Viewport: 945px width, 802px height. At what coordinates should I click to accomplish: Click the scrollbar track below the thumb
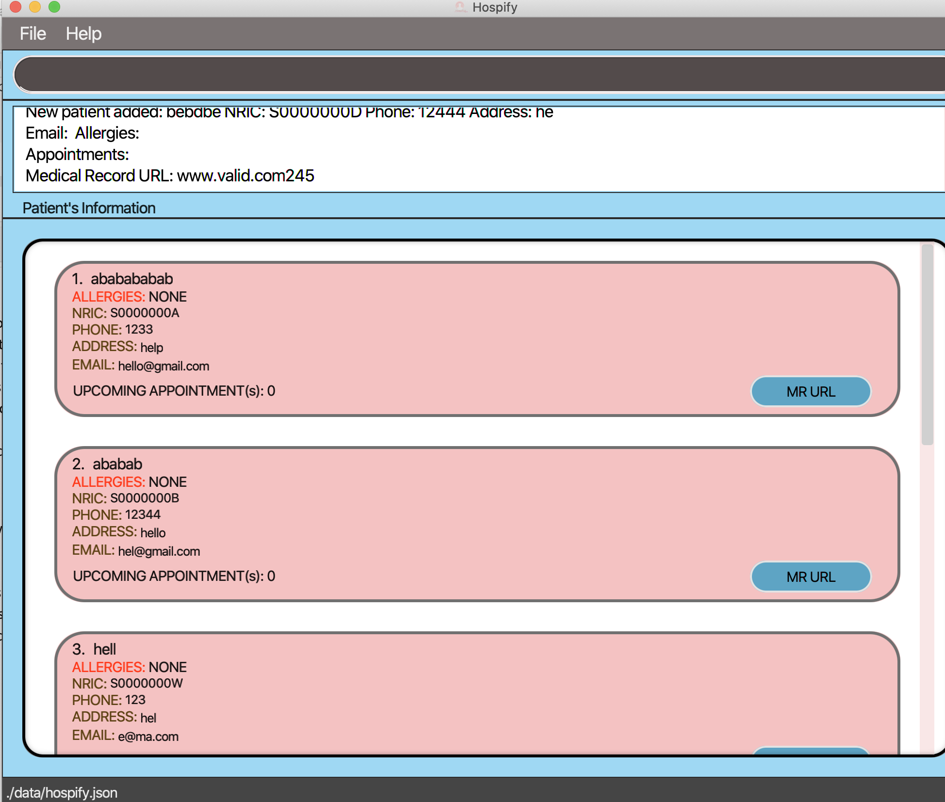click(x=927, y=596)
